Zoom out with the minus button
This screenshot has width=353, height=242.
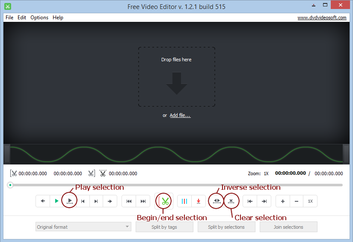click(297, 201)
